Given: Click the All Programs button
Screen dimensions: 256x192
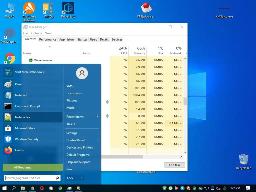Looking at the screenshot, I should 33,167.
